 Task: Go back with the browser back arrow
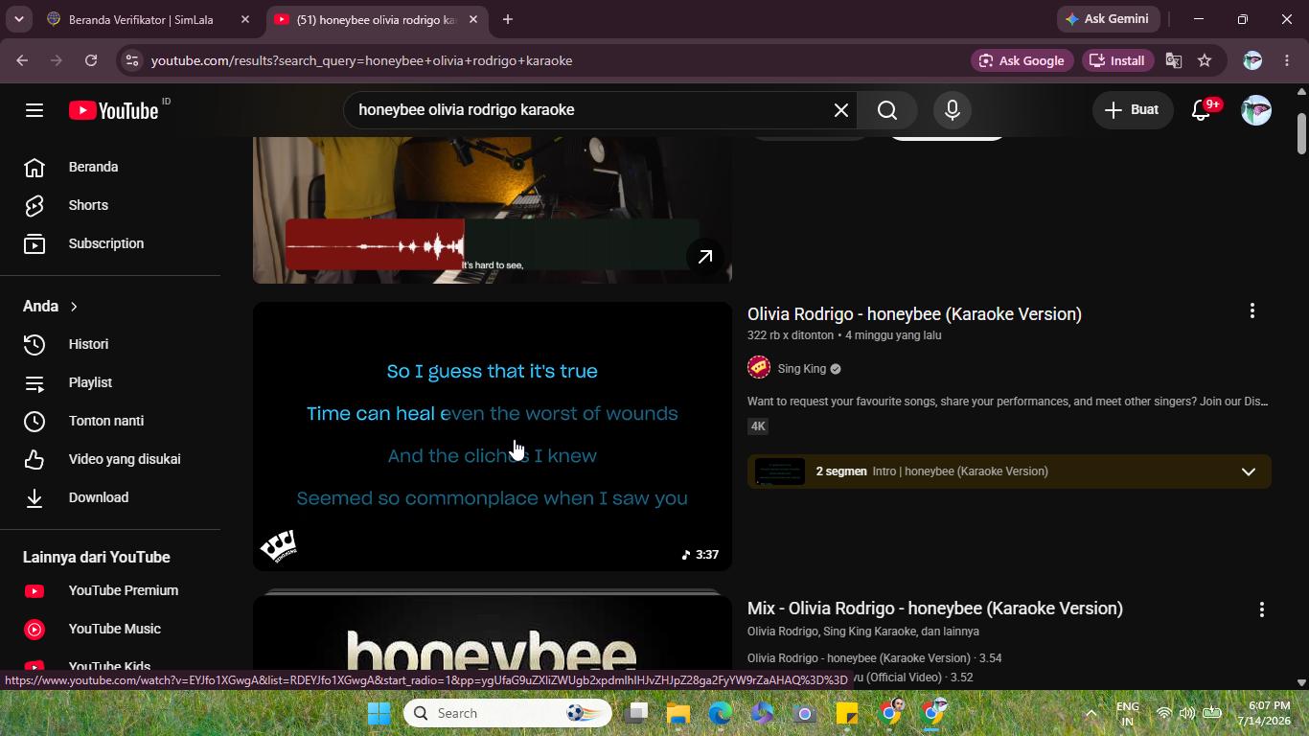[22, 60]
